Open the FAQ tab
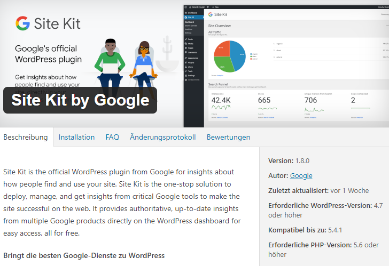This screenshot has width=389, height=266. coord(112,137)
